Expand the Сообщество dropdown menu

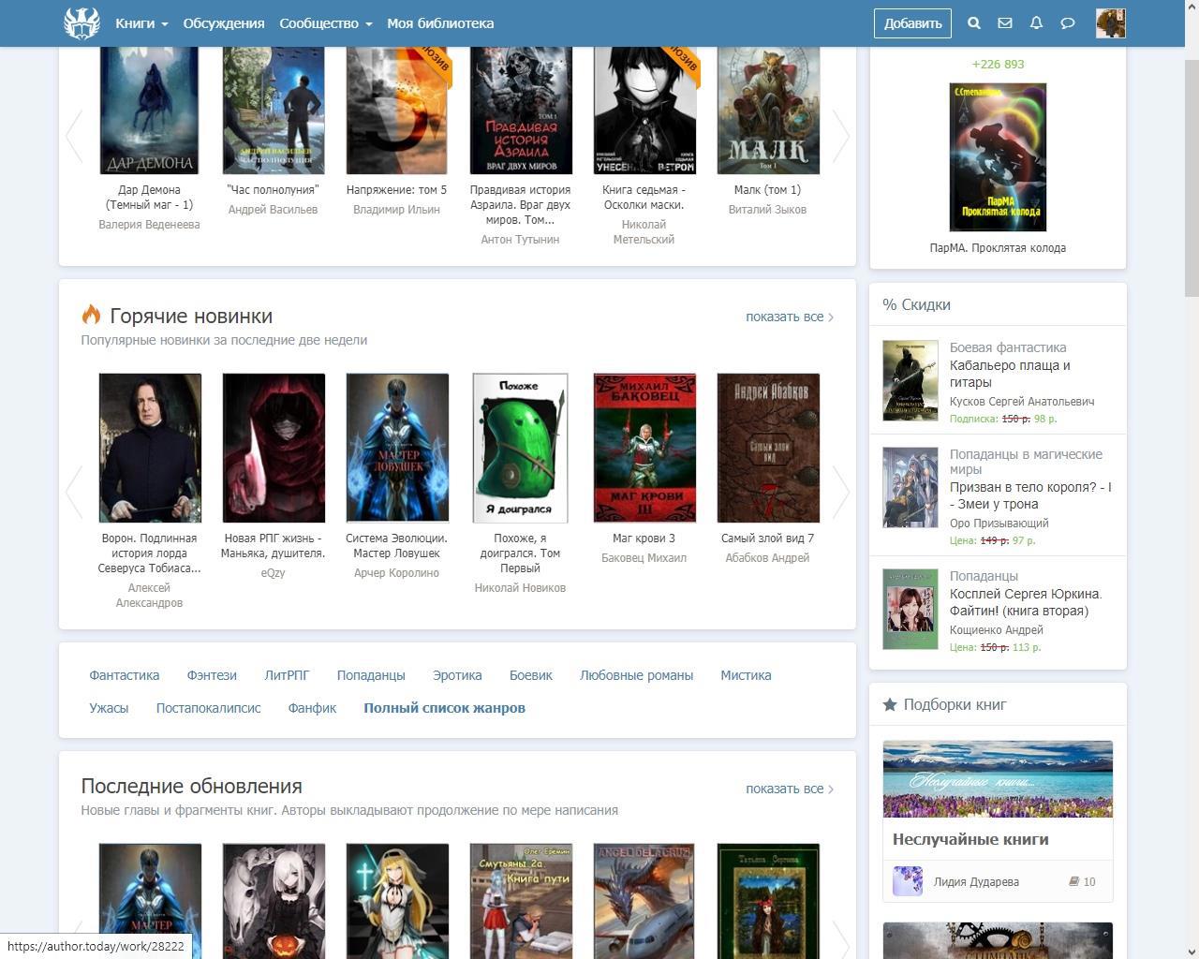point(325,23)
